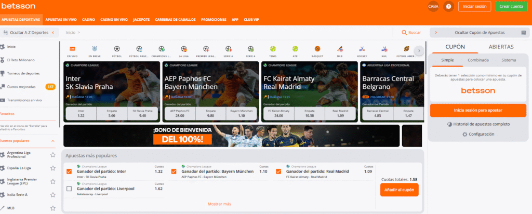This screenshot has height=214, width=532.
Task: Open the Apuestas en Vivo menu
Action: pyautogui.click(x=61, y=20)
